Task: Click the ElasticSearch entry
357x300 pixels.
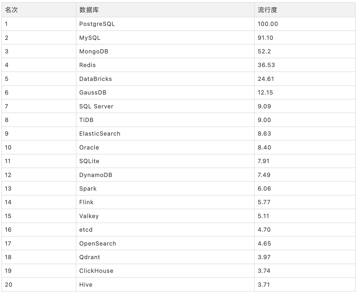Action: pyautogui.click(x=100, y=134)
